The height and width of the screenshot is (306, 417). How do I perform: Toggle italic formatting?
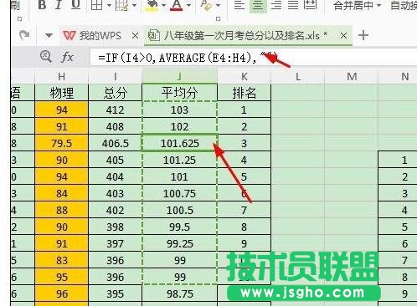(59, 5)
